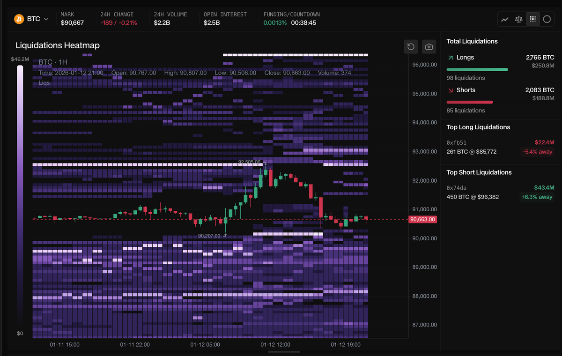
Task: Click the red Shorts arrow icon
Action: [x=450, y=90]
